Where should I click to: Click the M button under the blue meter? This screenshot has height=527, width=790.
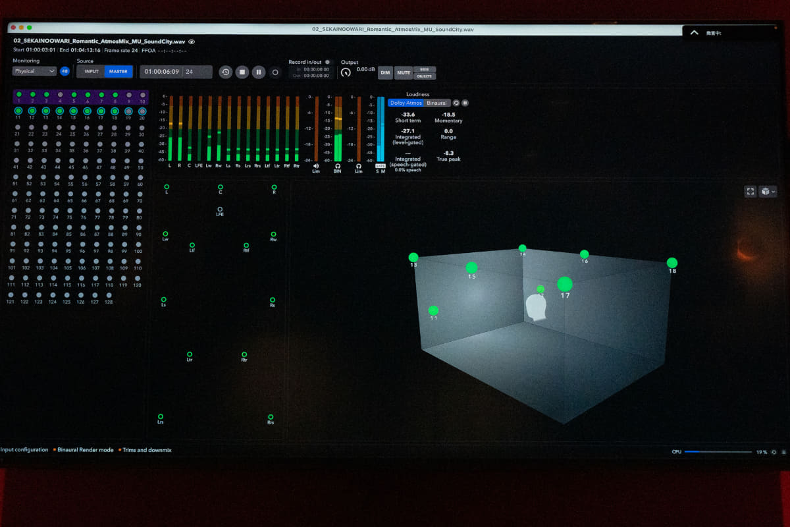tap(384, 171)
